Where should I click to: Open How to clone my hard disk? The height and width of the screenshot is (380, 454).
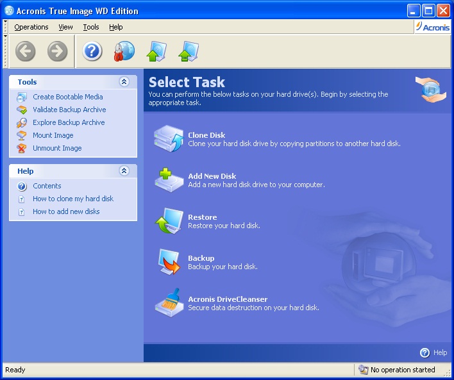click(x=73, y=199)
